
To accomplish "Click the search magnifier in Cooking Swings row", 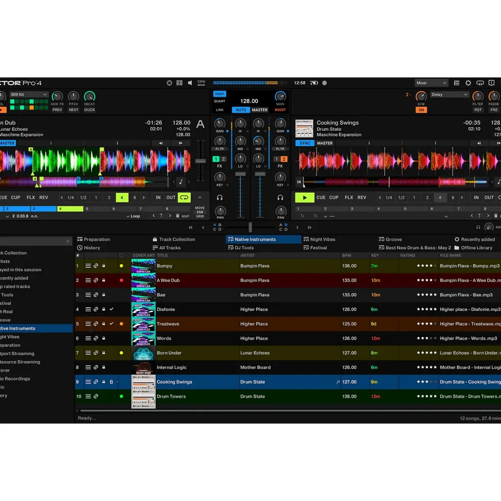I will point(338,382).
